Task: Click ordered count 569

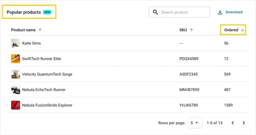Action: [227, 74]
